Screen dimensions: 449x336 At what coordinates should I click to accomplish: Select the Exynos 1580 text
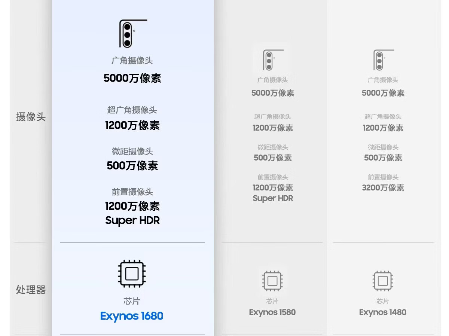pos(272,312)
